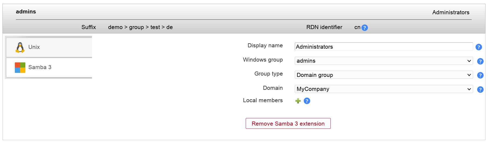View help for the Domain setting
This screenshot has height=146, width=492.
[480, 90]
